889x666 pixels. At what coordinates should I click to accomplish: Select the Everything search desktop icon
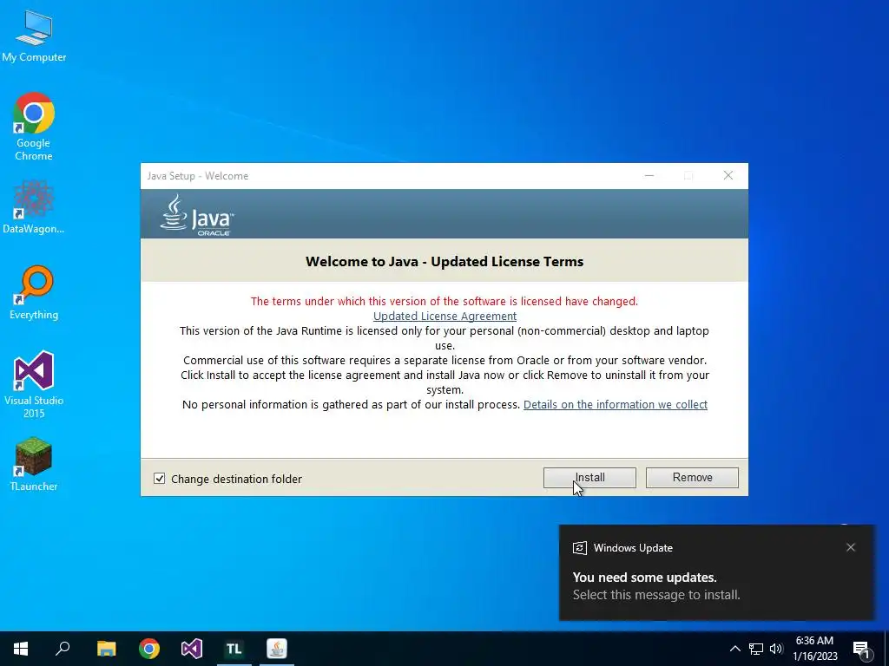34,293
